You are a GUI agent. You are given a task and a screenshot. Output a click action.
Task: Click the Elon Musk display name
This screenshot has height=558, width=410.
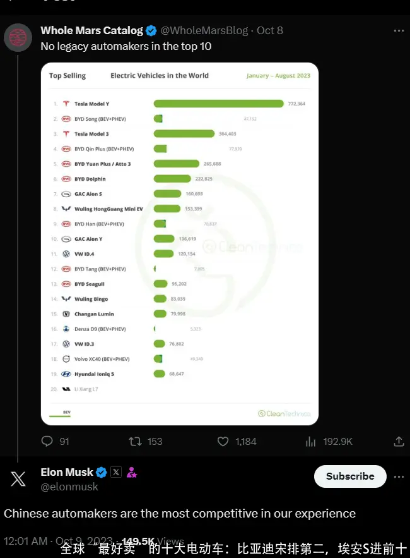pos(66,471)
